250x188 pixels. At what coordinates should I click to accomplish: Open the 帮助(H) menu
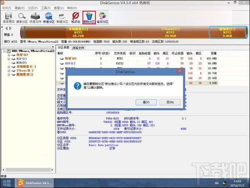tap(72, 8)
